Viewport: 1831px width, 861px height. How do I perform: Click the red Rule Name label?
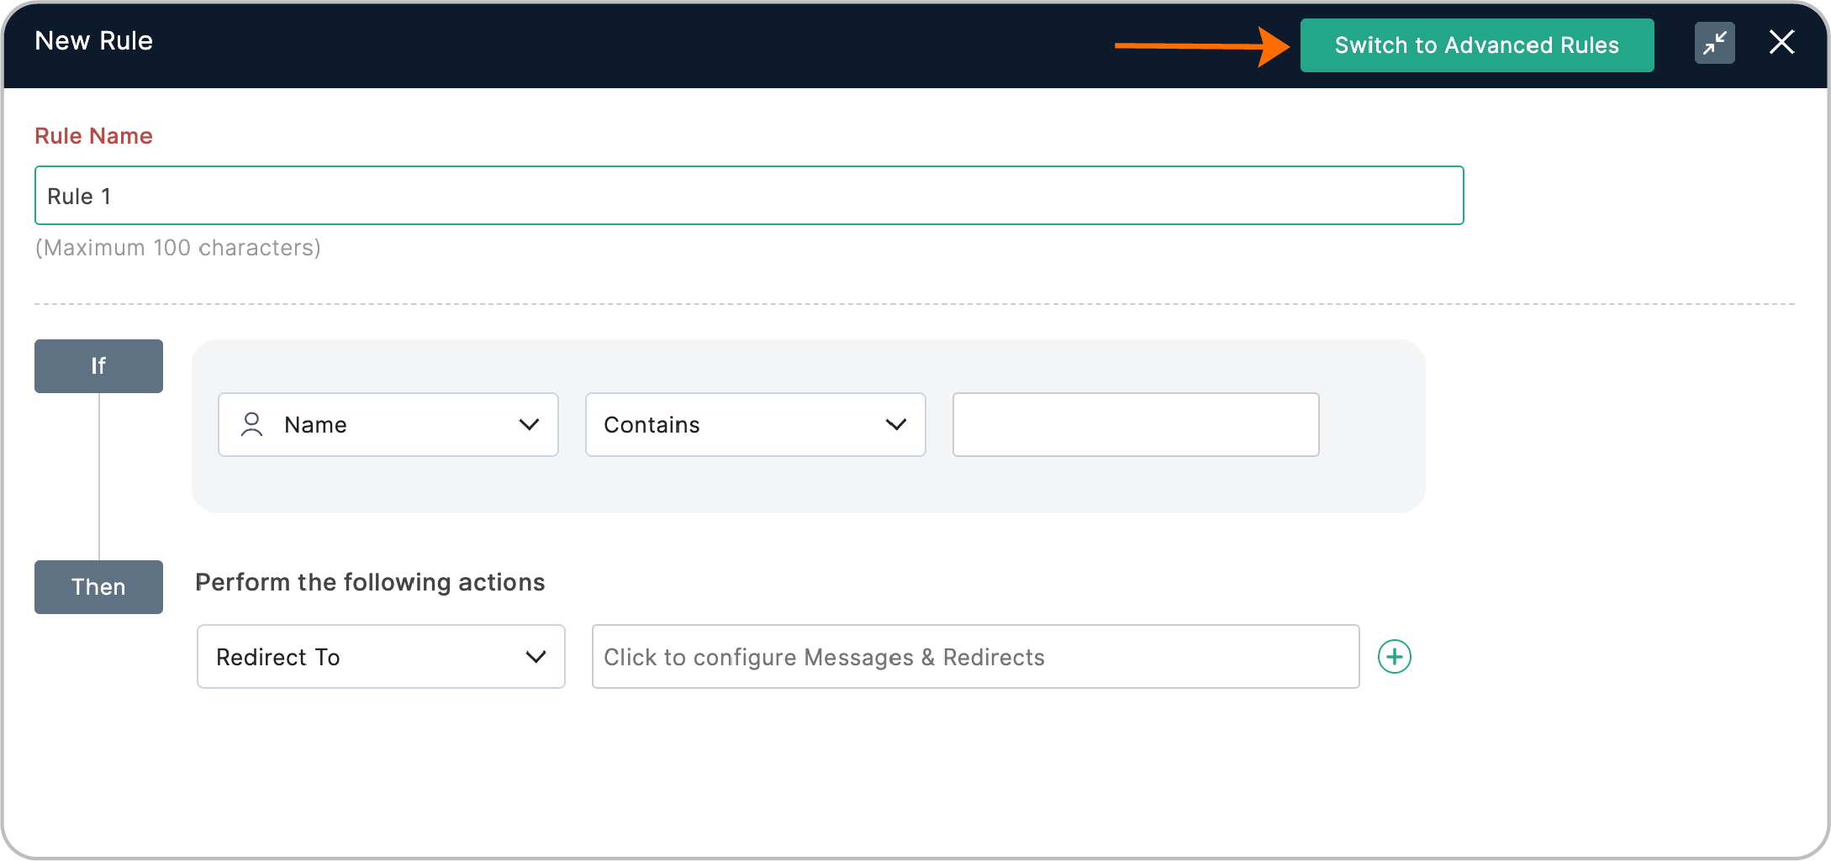pyautogui.click(x=93, y=136)
